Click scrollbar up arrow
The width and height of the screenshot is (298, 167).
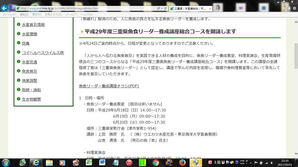click(296, 22)
